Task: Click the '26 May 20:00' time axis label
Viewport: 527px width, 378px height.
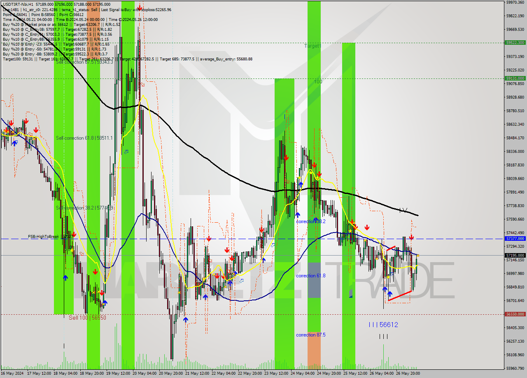Action: tap(408, 373)
